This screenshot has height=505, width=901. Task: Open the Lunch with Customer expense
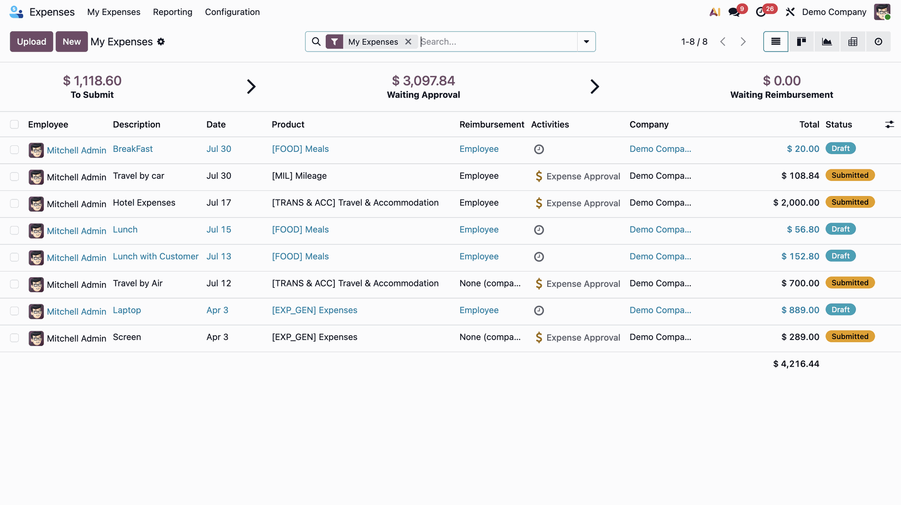[156, 256]
